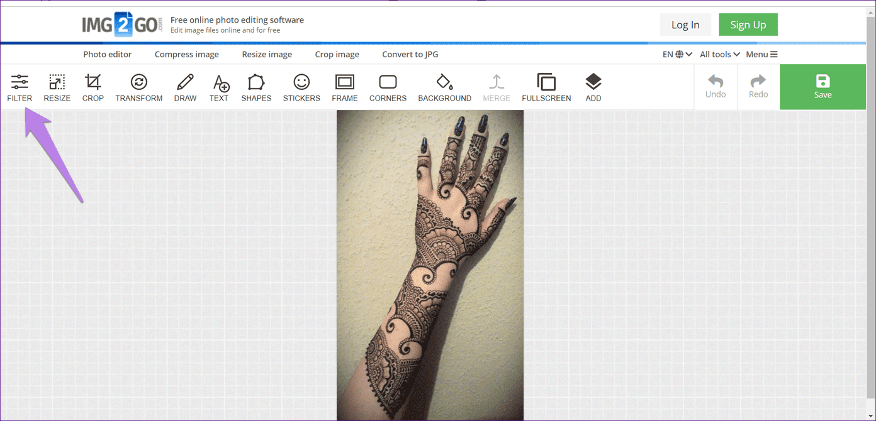
Task: Open the Background fill tool
Action: 444,87
